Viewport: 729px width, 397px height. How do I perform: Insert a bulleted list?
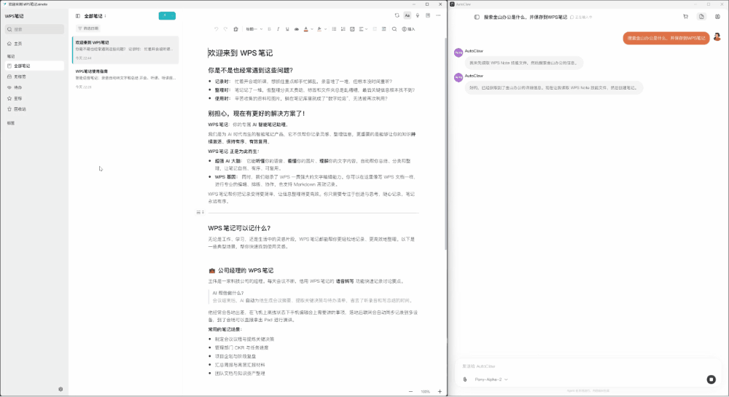(x=334, y=29)
